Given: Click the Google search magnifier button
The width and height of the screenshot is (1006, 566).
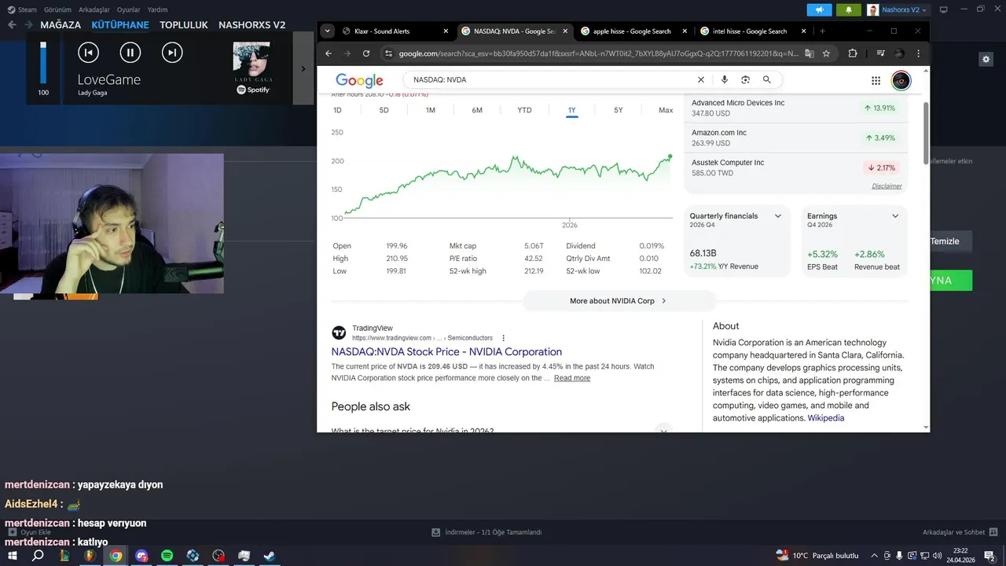Looking at the screenshot, I should pyautogui.click(x=767, y=79).
